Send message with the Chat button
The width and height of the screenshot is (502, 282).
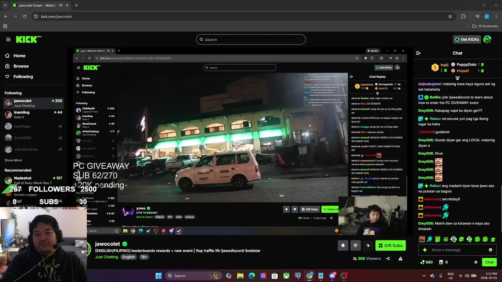[x=489, y=262]
